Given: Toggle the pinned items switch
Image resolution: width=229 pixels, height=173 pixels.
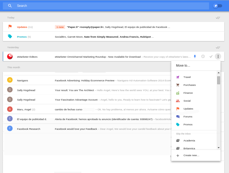Looking at the screenshot, I should point(217,6).
